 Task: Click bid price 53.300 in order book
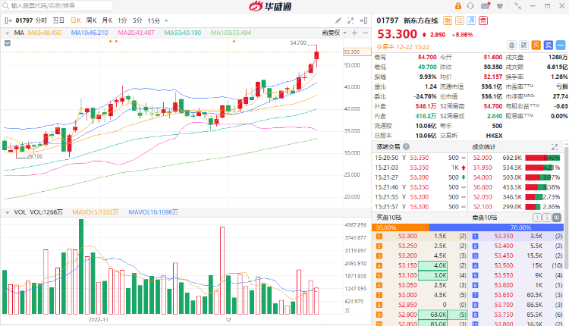tap(407, 237)
